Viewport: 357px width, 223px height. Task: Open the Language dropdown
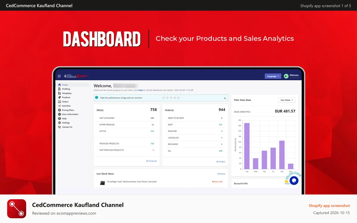coord(273,76)
